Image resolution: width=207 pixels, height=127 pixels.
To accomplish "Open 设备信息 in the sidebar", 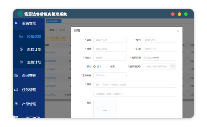I will click(34, 37).
